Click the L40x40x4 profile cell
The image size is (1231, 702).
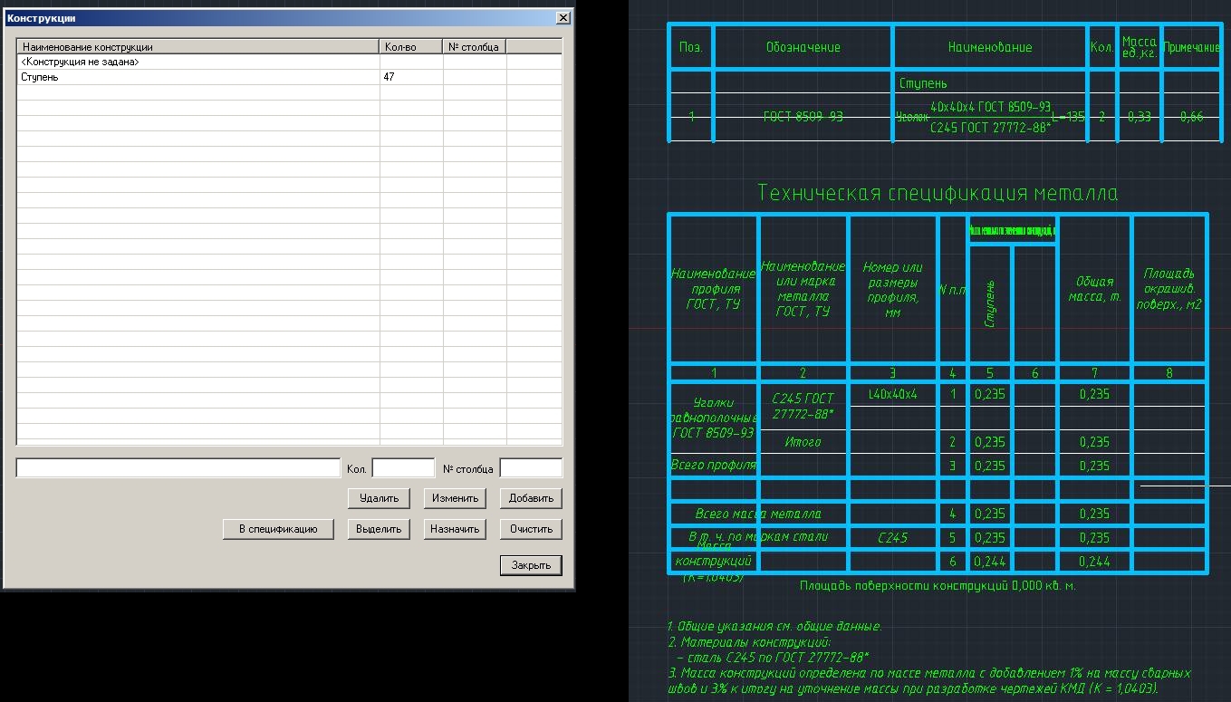(892, 394)
